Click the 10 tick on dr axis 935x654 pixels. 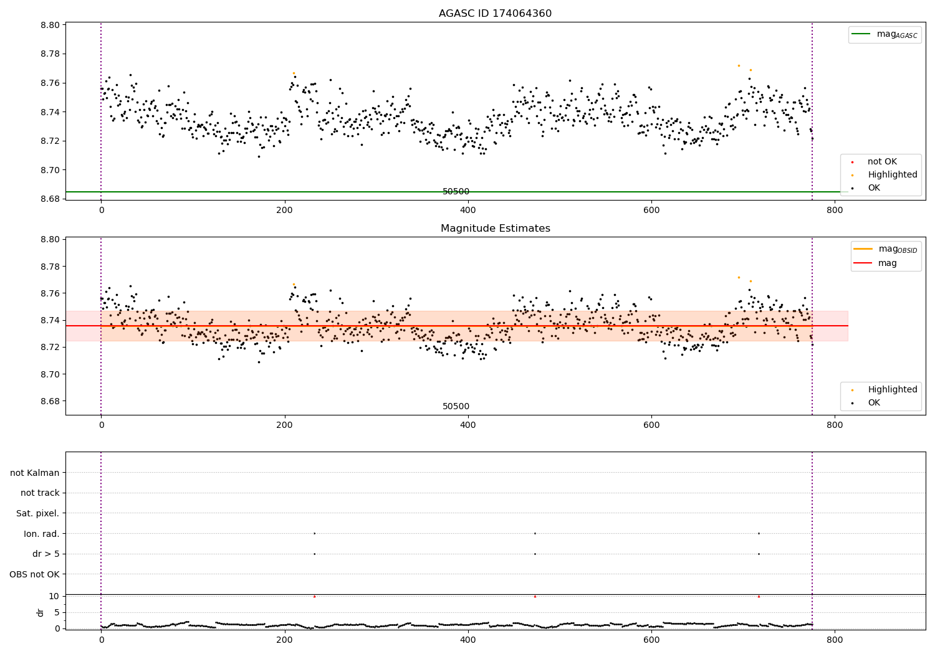tap(54, 596)
